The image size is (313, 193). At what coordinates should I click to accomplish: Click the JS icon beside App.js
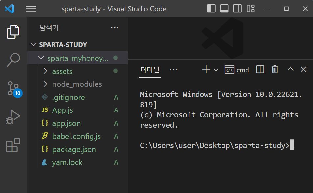tap(45, 110)
